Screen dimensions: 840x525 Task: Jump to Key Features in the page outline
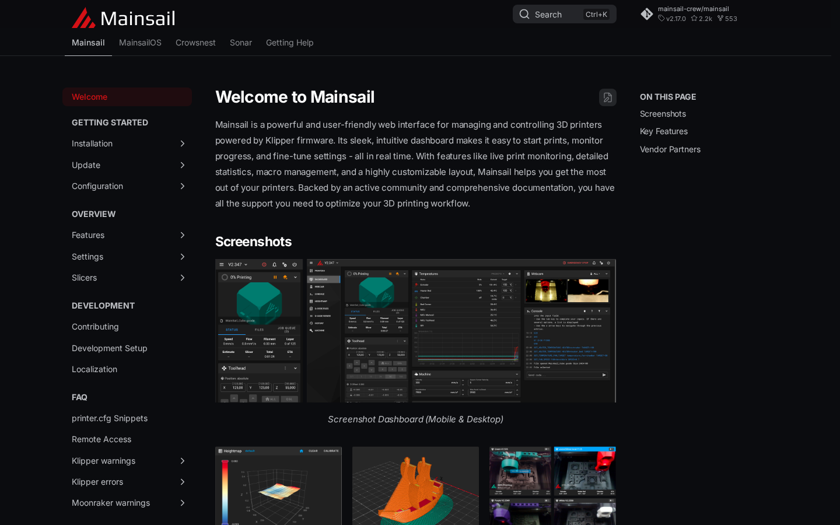(664, 131)
